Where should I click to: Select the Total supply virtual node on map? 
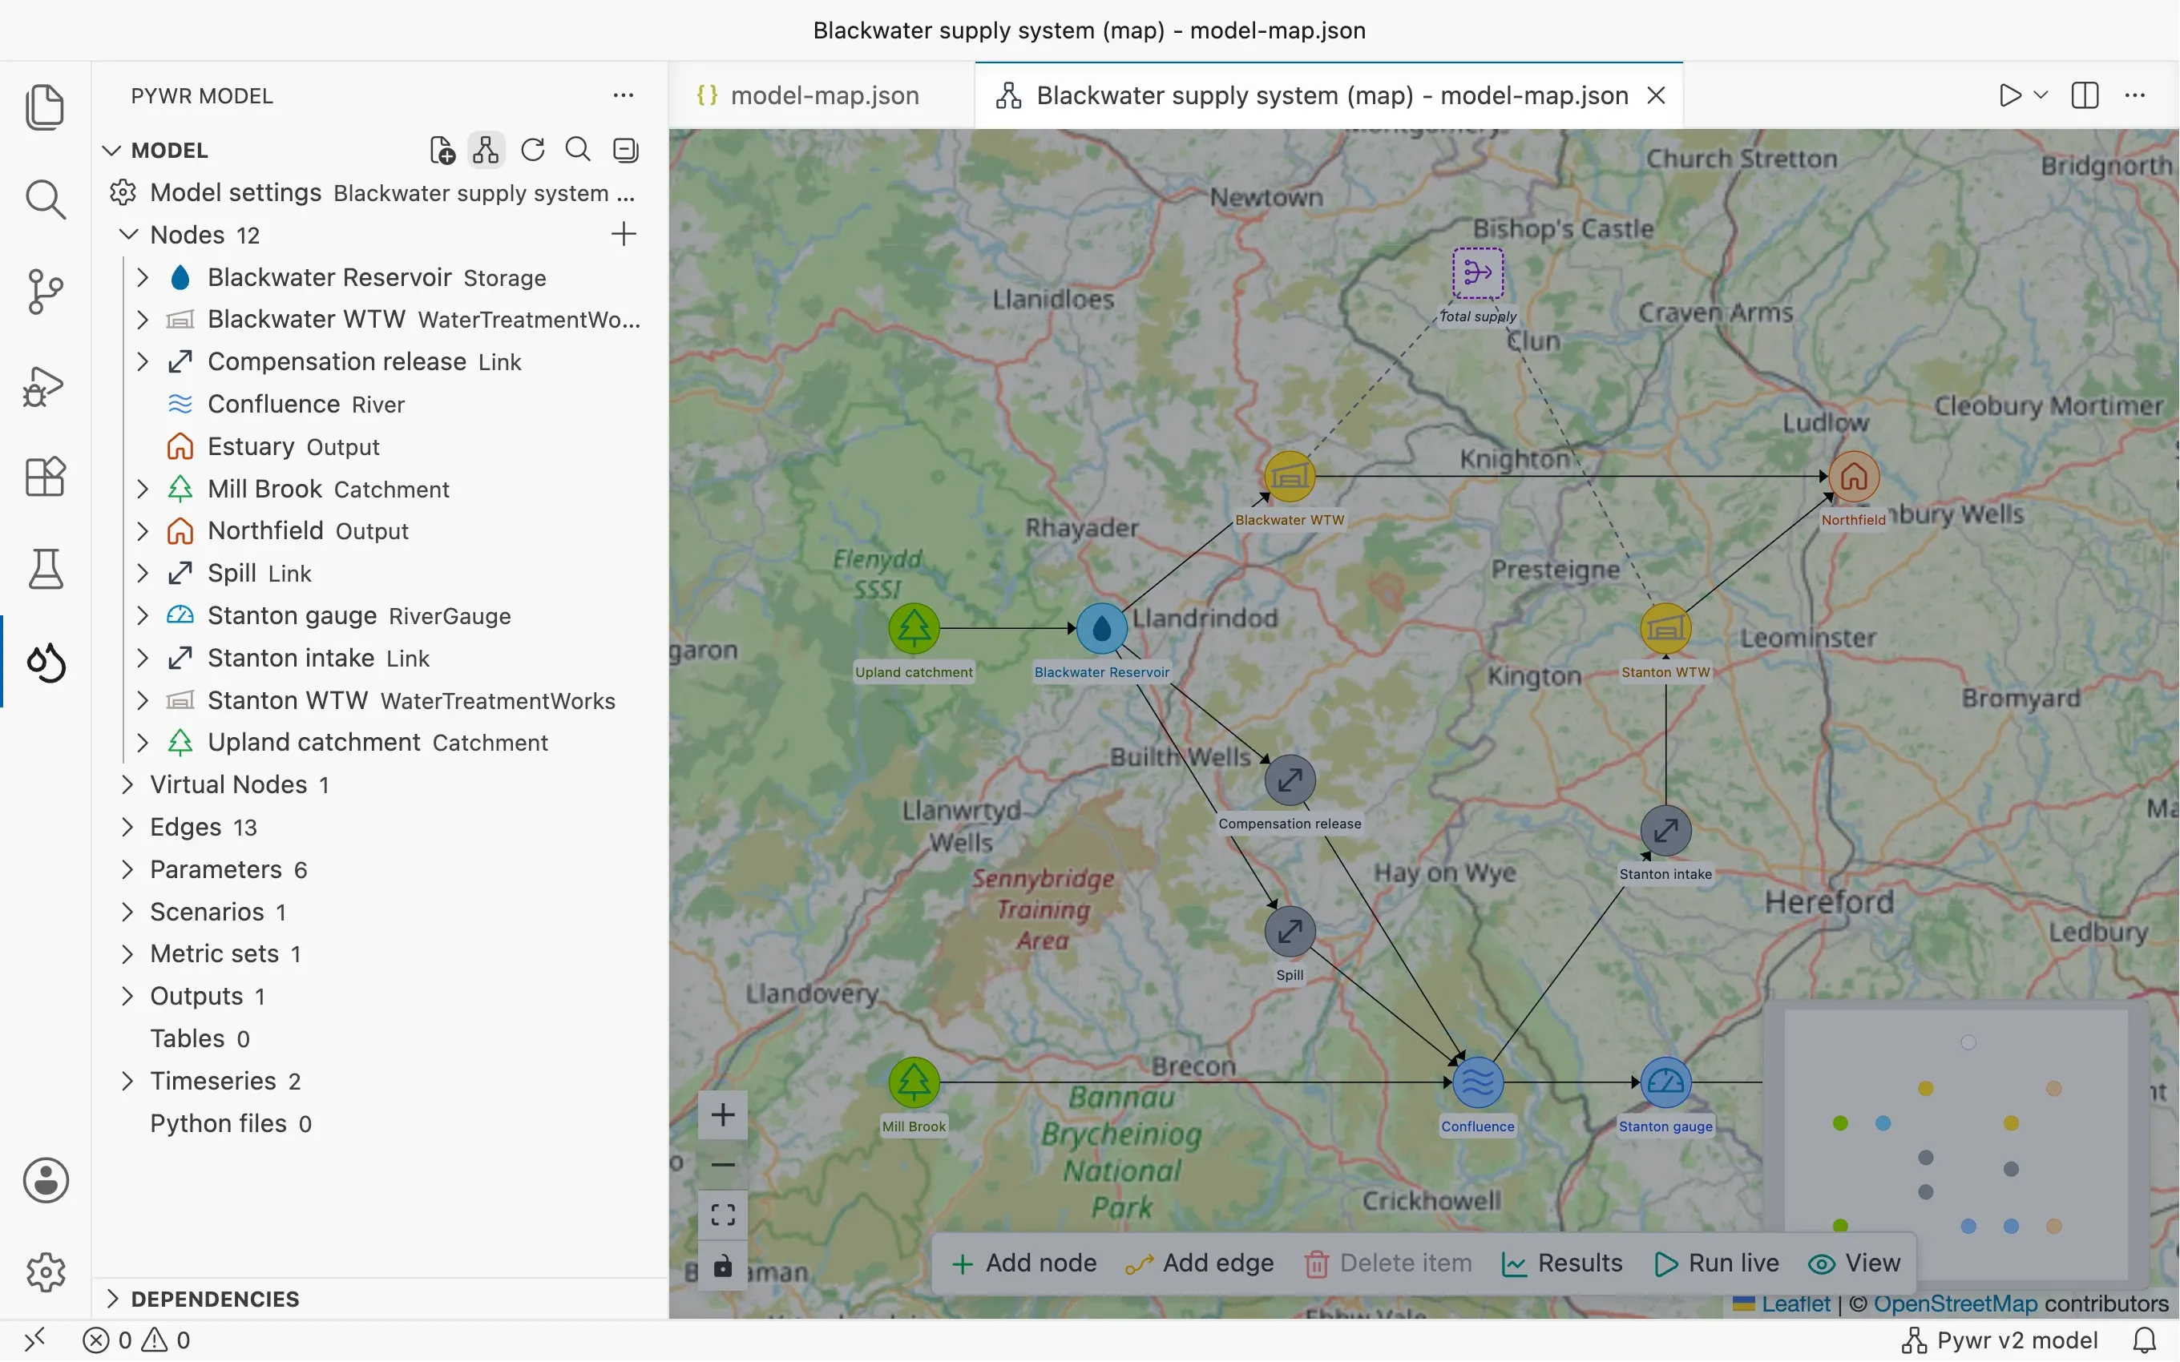(1477, 273)
